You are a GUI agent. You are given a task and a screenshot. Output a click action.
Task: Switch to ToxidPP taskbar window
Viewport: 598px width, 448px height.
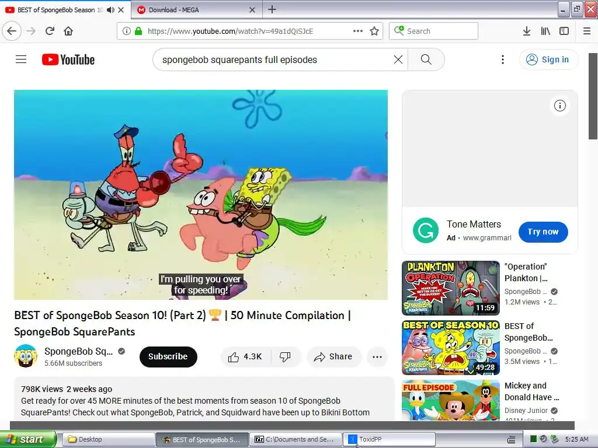click(x=389, y=439)
